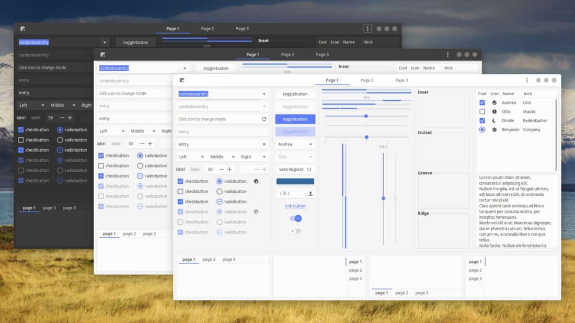Check Otto's checkbox in the Cool column

pyautogui.click(x=482, y=111)
